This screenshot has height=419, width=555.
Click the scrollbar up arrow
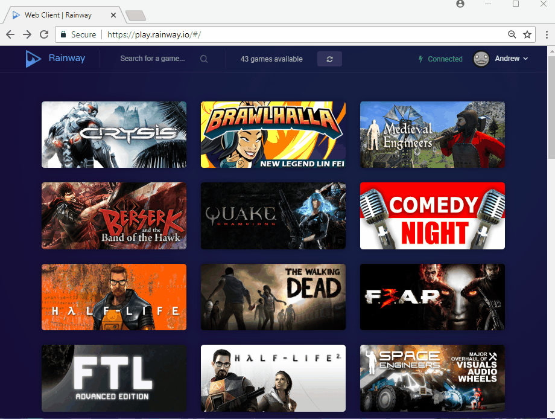(551, 51)
